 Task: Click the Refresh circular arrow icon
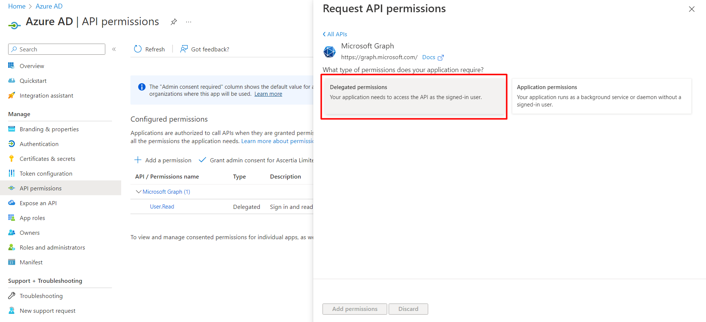[x=138, y=49]
